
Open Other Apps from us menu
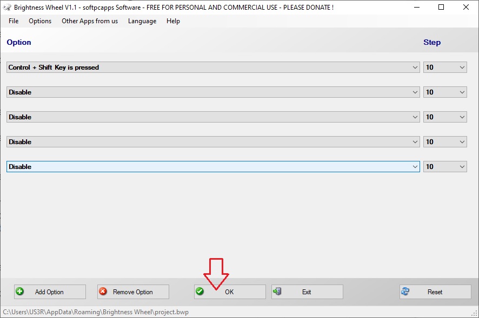point(90,21)
